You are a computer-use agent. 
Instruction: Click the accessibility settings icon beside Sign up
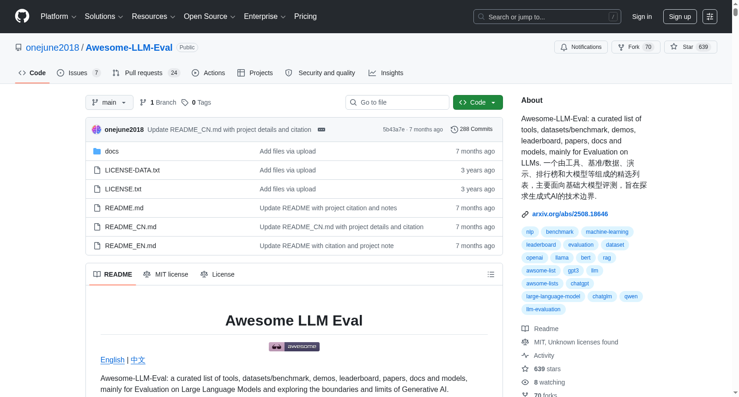[x=710, y=17]
